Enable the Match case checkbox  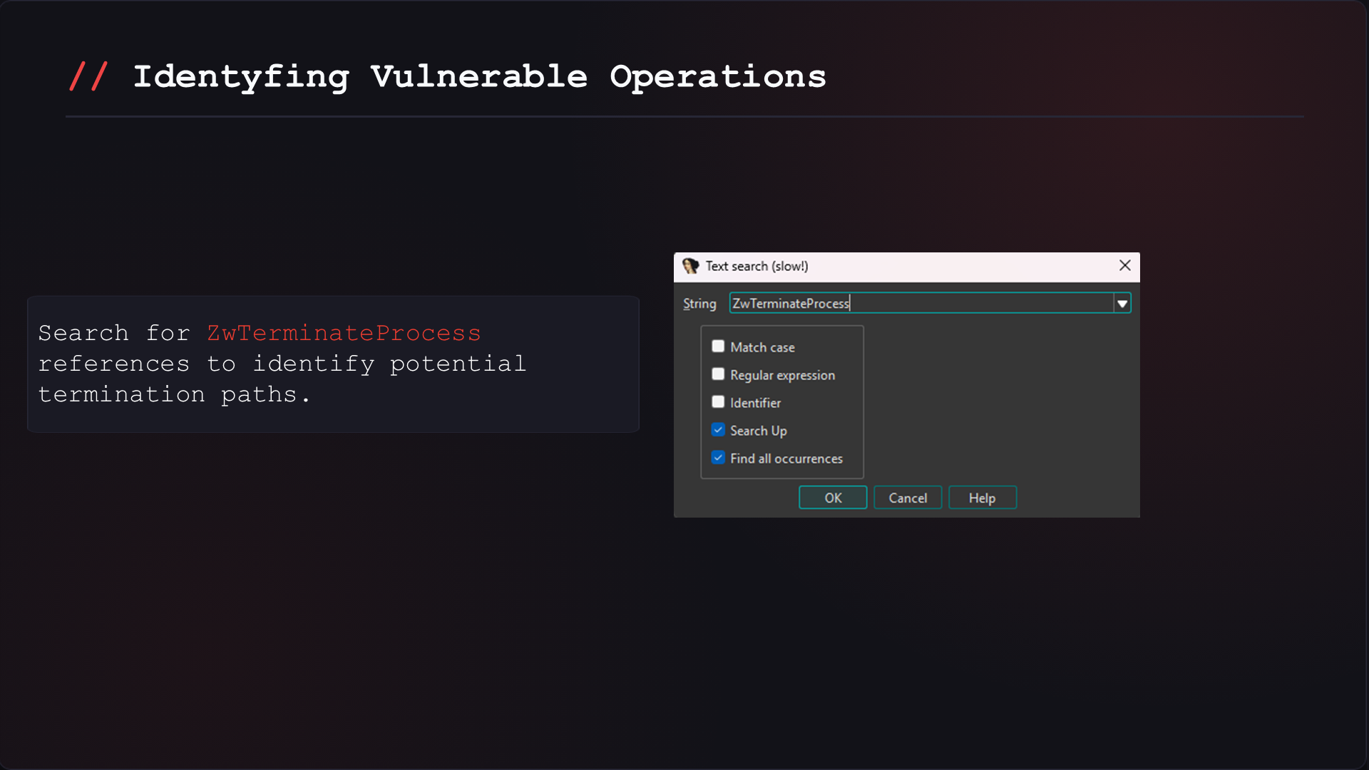(718, 346)
